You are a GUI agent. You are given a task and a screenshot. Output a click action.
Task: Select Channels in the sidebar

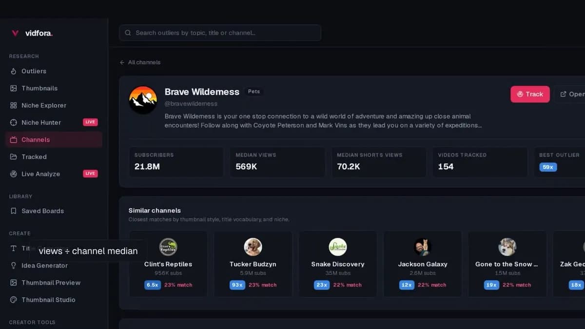(54, 139)
